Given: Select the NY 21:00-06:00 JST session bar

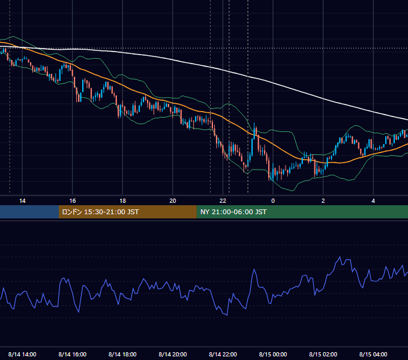Looking at the screenshot, I should coord(302,212).
